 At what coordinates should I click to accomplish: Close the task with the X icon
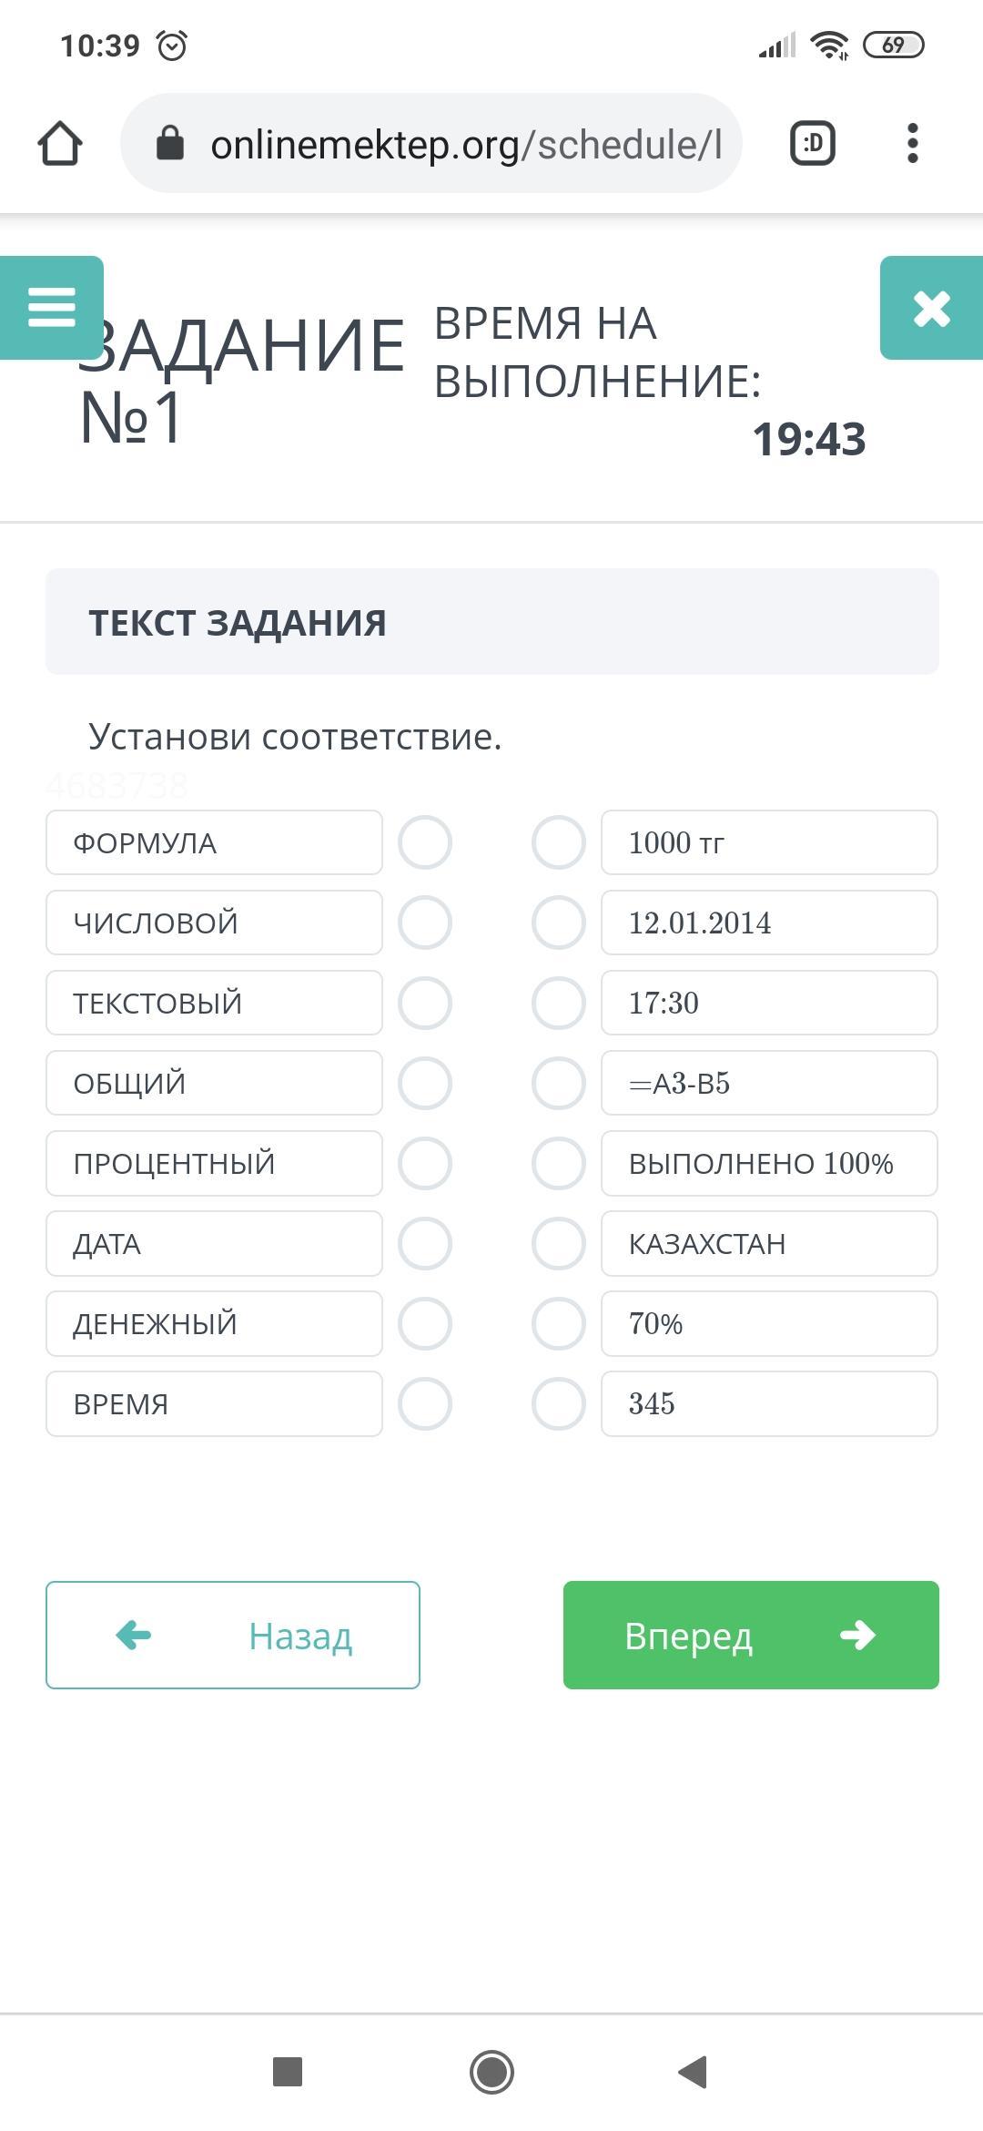click(x=931, y=308)
